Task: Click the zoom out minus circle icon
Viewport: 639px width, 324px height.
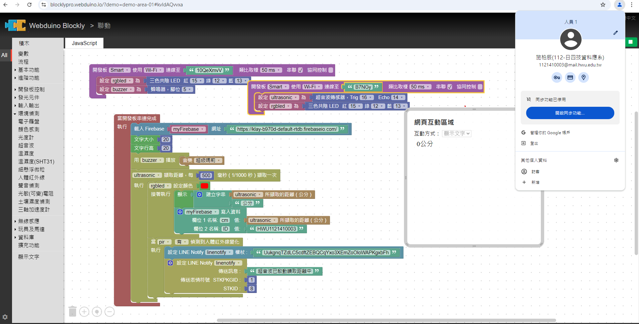Action: click(x=110, y=312)
